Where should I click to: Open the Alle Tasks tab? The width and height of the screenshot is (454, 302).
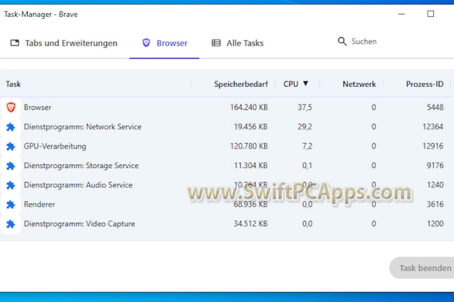pyautogui.click(x=238, y=43)
